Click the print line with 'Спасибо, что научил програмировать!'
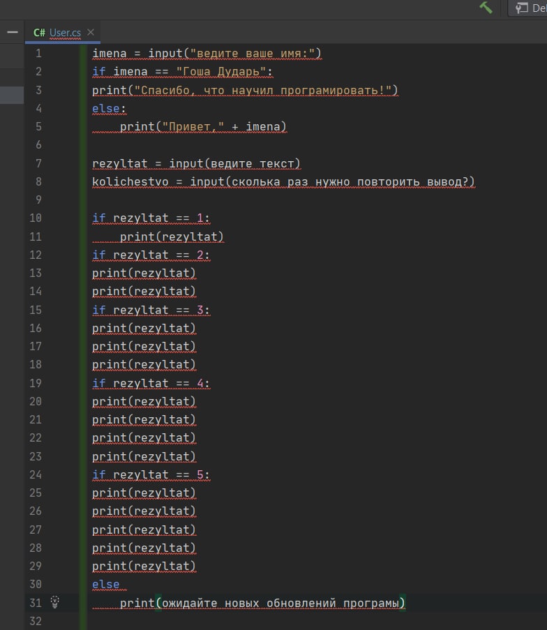 coord(245,90)
